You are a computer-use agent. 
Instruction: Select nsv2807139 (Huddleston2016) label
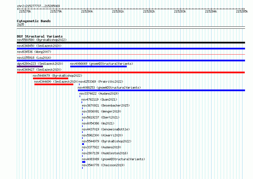pos(105,153)
